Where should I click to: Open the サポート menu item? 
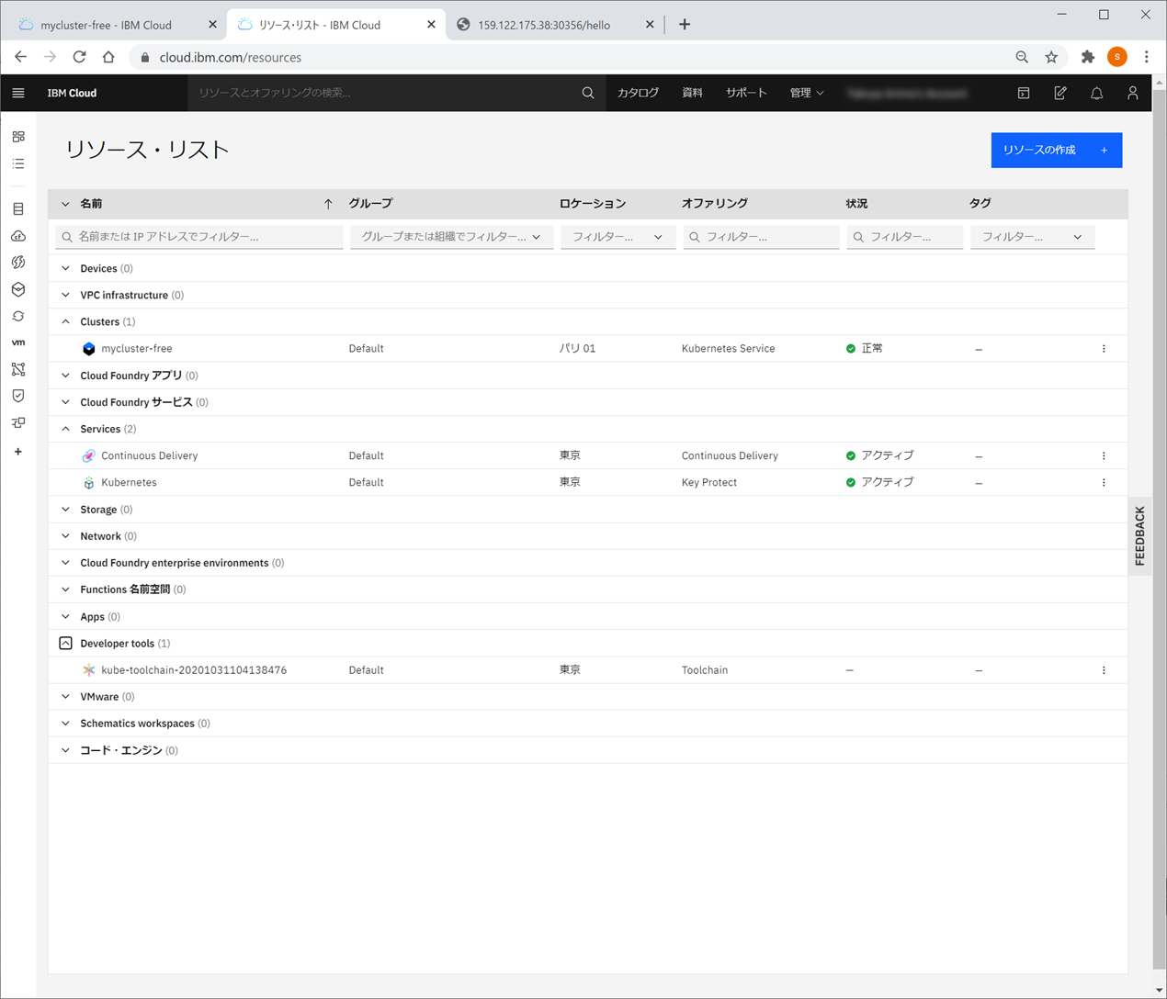[746, 93]
